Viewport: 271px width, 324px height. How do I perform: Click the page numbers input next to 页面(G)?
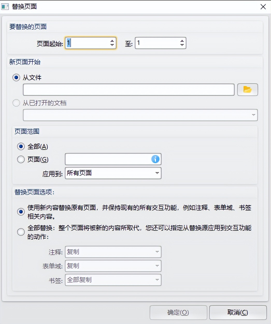pos(109,159)
